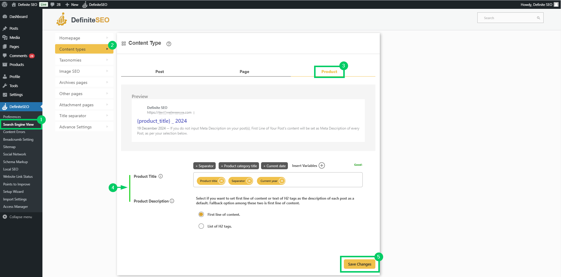This screenshot has width=561, height=277.
Task: Select List of H2 tags option
Action: 201,226
